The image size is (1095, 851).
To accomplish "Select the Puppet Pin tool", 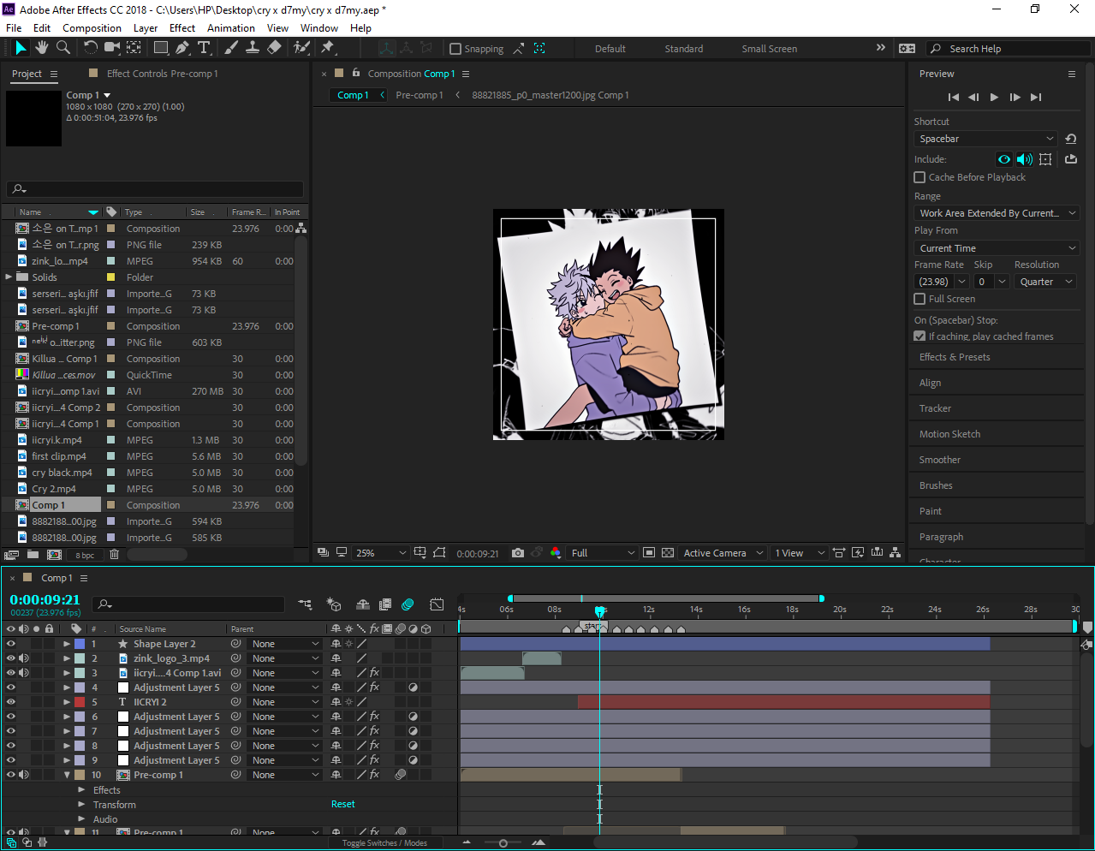I will pyautogui.click(x=327, y=48).
